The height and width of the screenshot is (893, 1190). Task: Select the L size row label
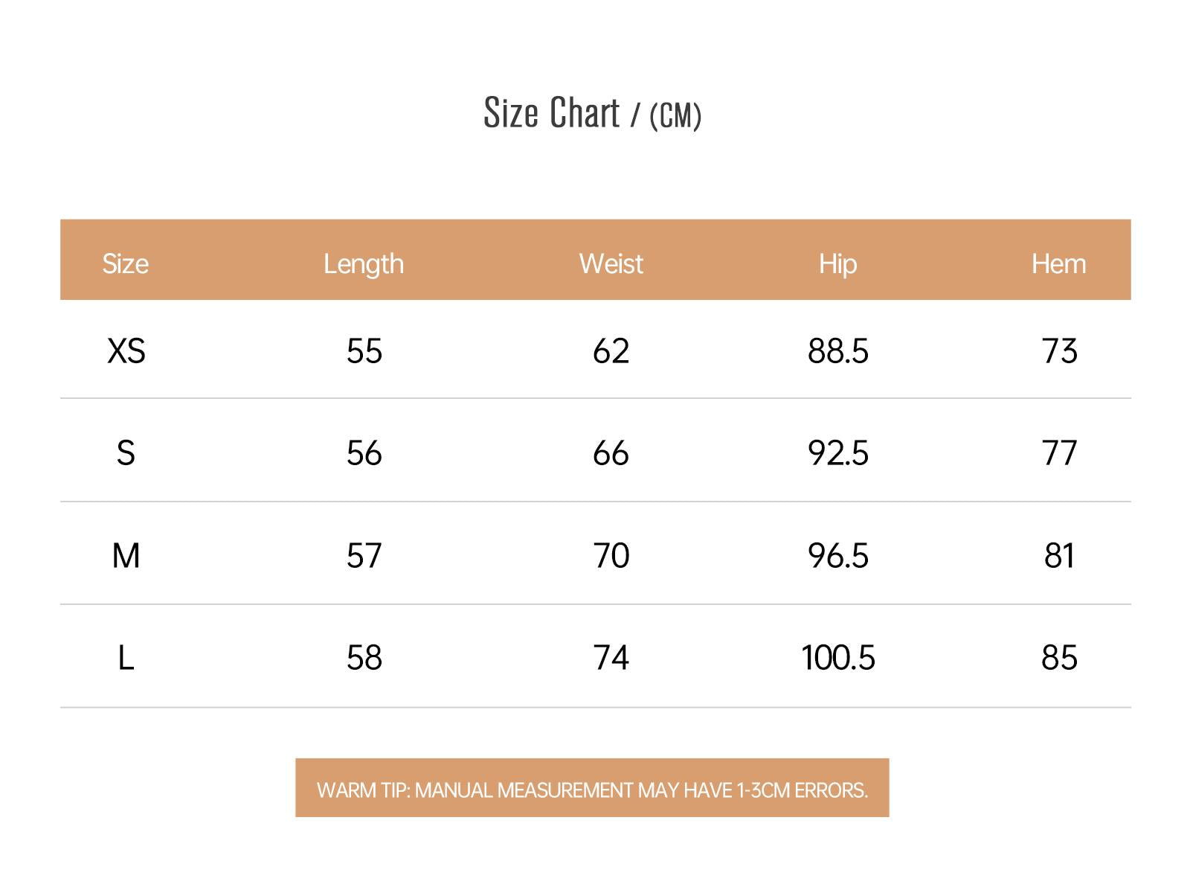[x=126, y=658]
